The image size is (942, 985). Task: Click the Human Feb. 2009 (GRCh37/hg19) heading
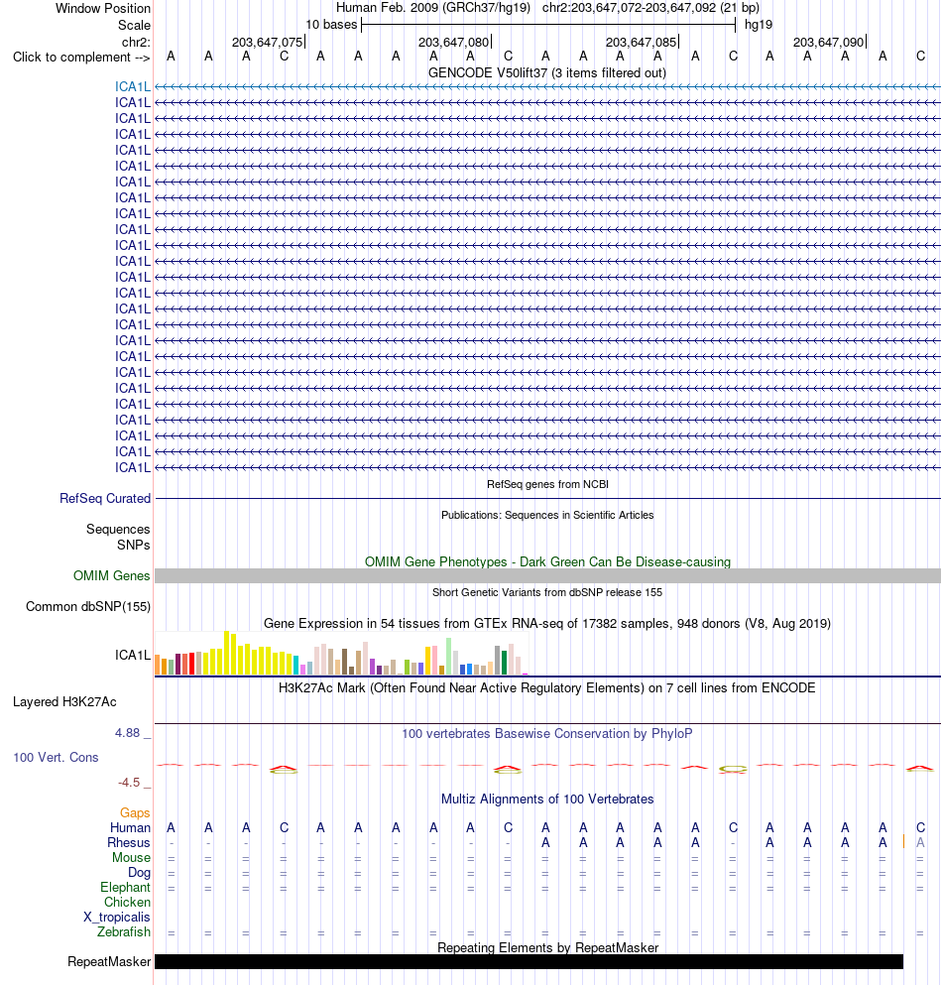tap(432, 8)
